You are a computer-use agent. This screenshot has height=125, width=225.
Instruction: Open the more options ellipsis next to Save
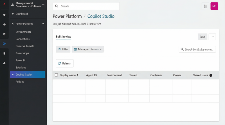click(x=212, y=37)
